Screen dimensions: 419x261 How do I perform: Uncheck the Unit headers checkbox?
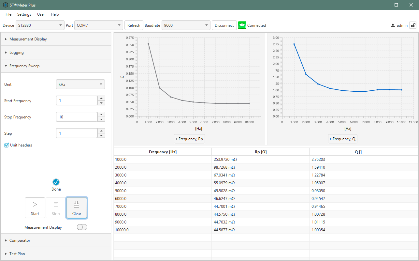click(7, 145)
